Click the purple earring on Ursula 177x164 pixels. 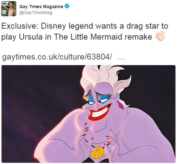tap(121, 105)
